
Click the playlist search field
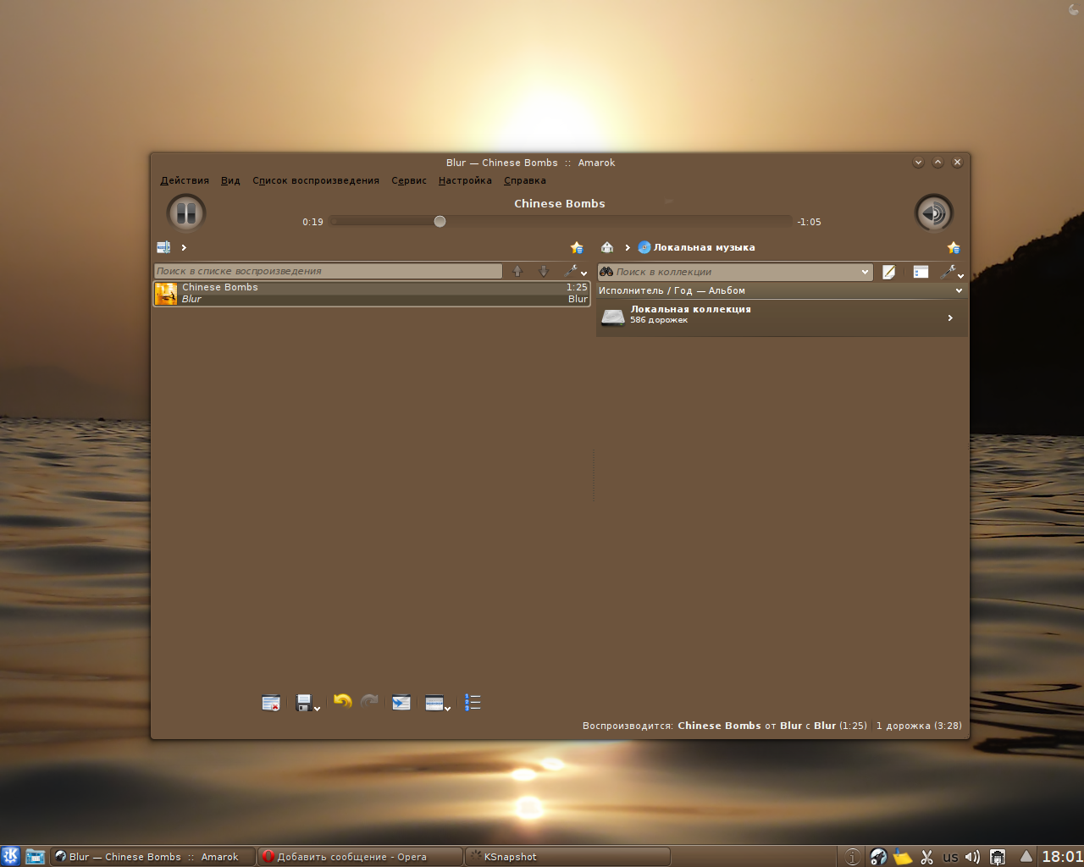pos(328,271)
